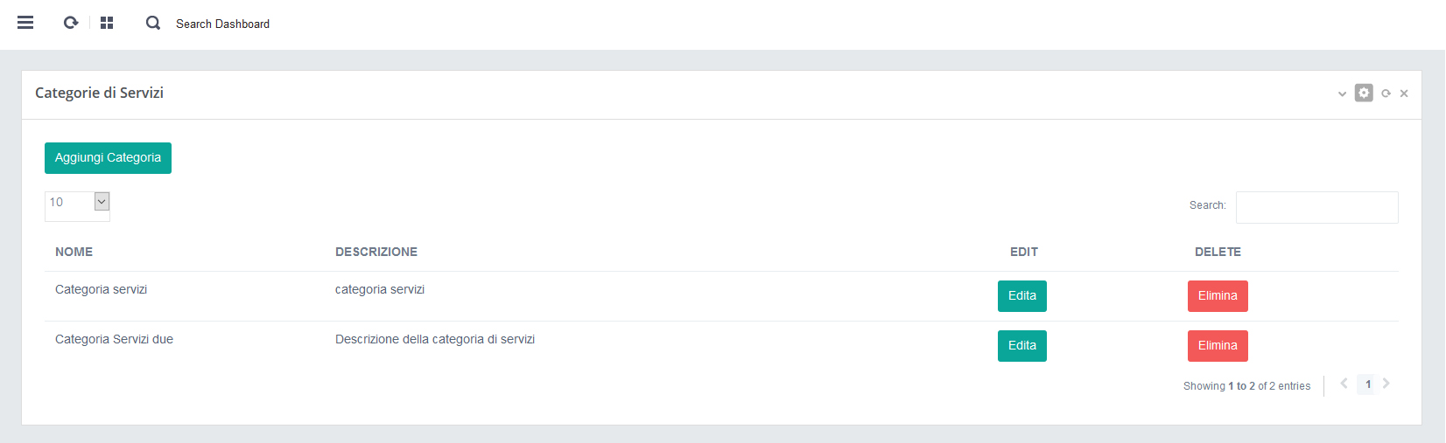
Task: Open the panel settings gear icon
Action: (1364, 93)
